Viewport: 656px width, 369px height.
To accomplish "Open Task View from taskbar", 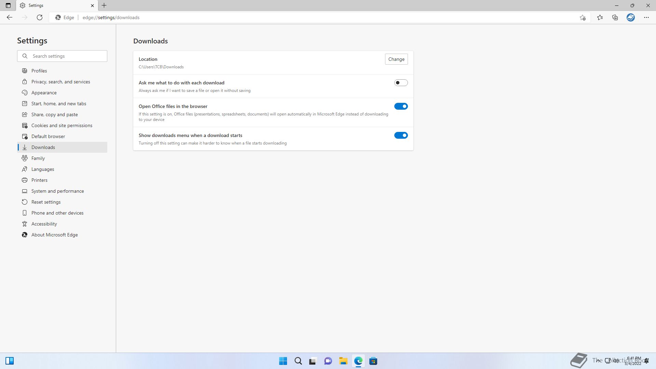I will (313, 361).
